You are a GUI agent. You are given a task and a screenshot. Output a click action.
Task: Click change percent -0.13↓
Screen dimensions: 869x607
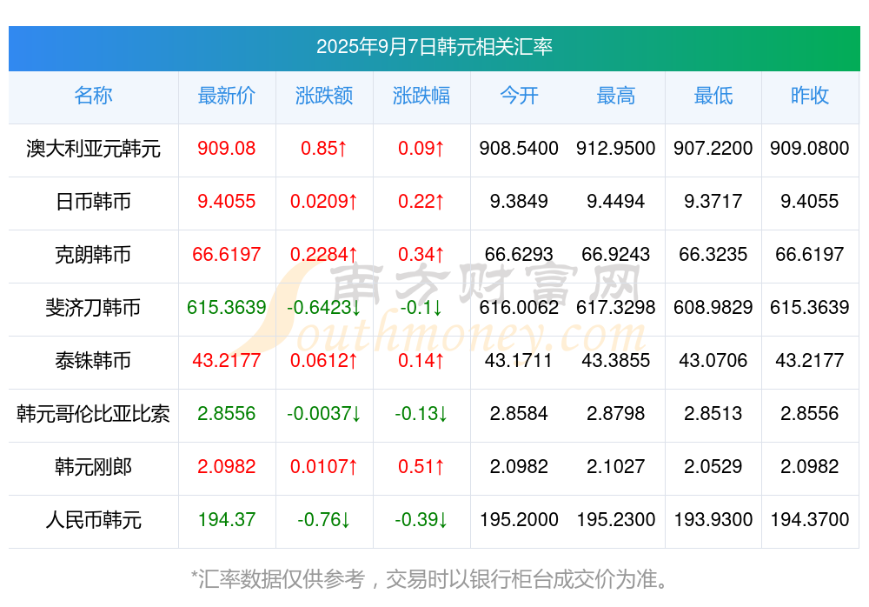[421, 413]
